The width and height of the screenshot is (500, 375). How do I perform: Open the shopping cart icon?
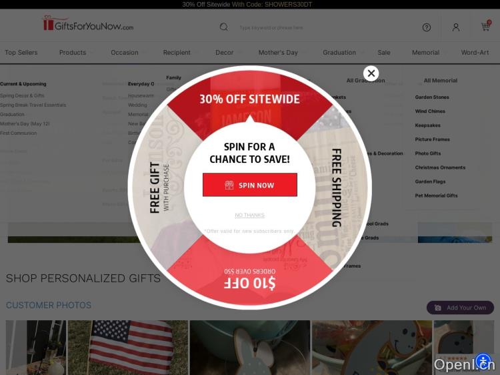click(486, 26)
